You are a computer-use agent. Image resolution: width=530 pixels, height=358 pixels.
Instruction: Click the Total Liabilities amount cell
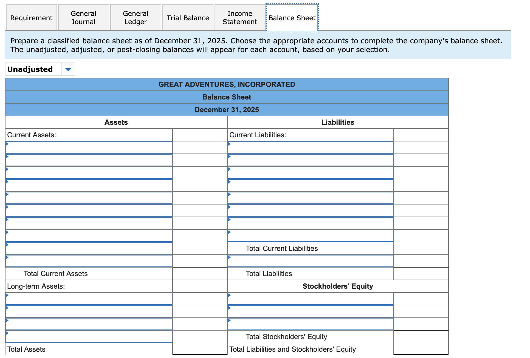coord(421,274)
